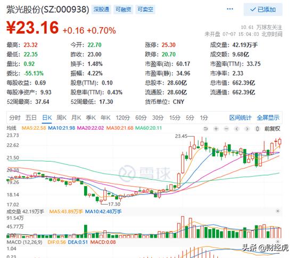Click the DEA:0.51 value
The height and width of the screenshot is (258, 295).
coord(78,242)
